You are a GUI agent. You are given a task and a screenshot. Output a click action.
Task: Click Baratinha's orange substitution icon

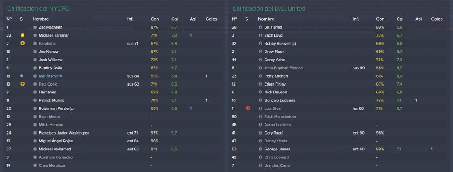point(23,44)
